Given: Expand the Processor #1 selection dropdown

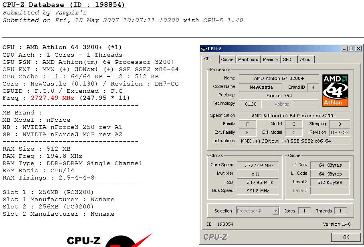Looking at the screenshot, I should tap(275, 211).
